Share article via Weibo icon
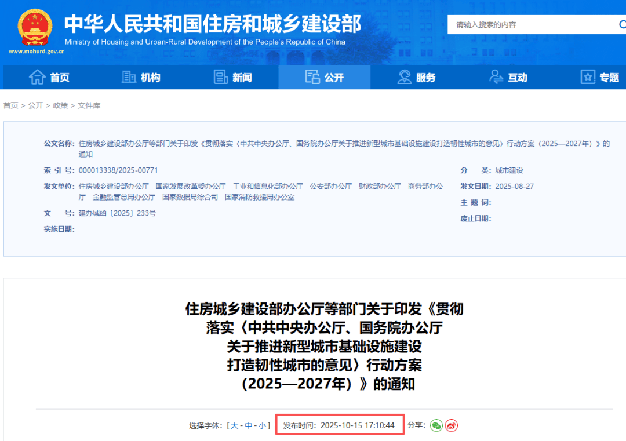The width and height of the screenshot is (626, 441). tap(452, 425)
